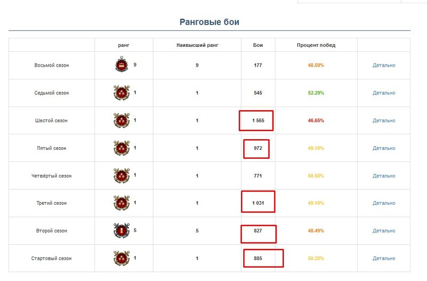Click the Процент побед column header
The image size is (427, 281).
(316, 45)
